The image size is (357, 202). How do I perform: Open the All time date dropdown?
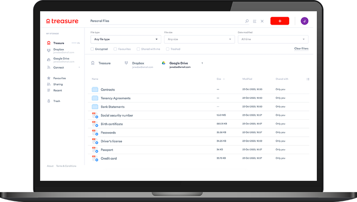[x=273, y=39]
